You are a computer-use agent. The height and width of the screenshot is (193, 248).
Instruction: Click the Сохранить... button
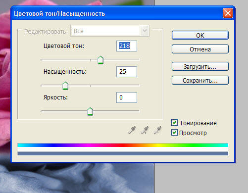[200, 80]
